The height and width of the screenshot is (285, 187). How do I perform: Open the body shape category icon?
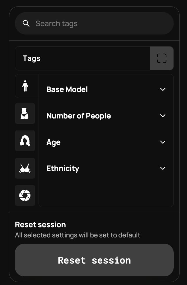(x=25, y=113)
